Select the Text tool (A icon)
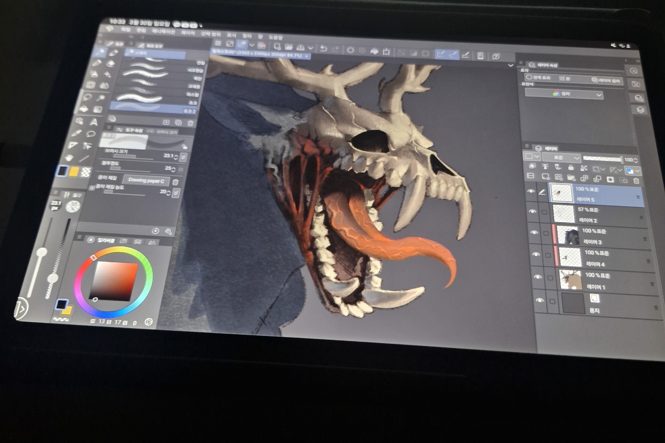 [x=94, y=122]
